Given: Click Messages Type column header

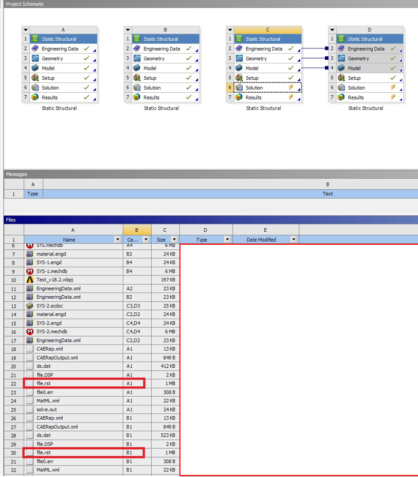Looking at the screenshot, I should click(33, 194).
